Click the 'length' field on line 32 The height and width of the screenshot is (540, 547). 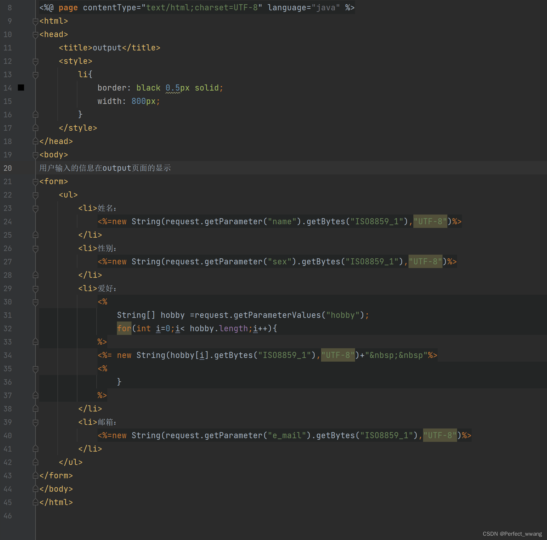click(x=234, y=328)
